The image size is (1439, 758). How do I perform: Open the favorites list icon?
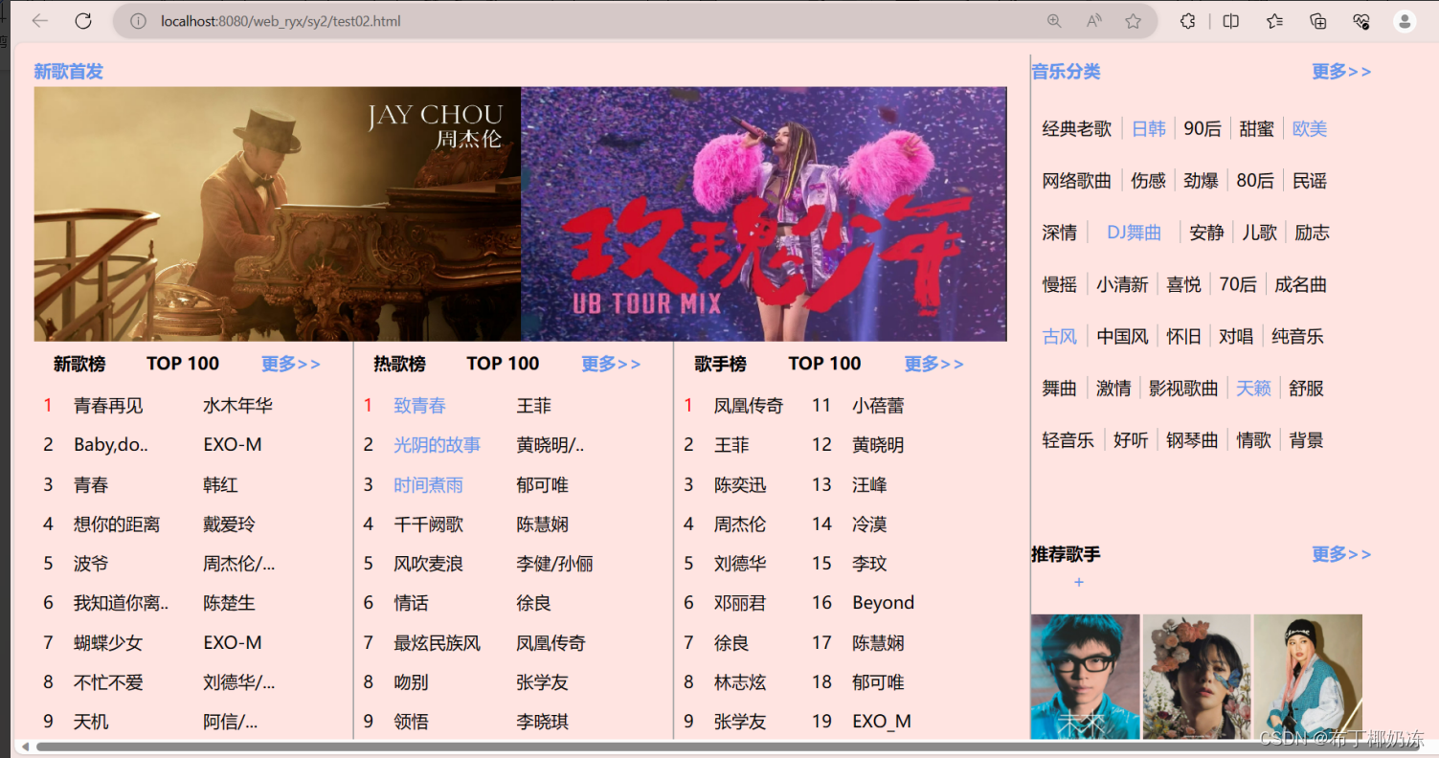coord(1274,21)
